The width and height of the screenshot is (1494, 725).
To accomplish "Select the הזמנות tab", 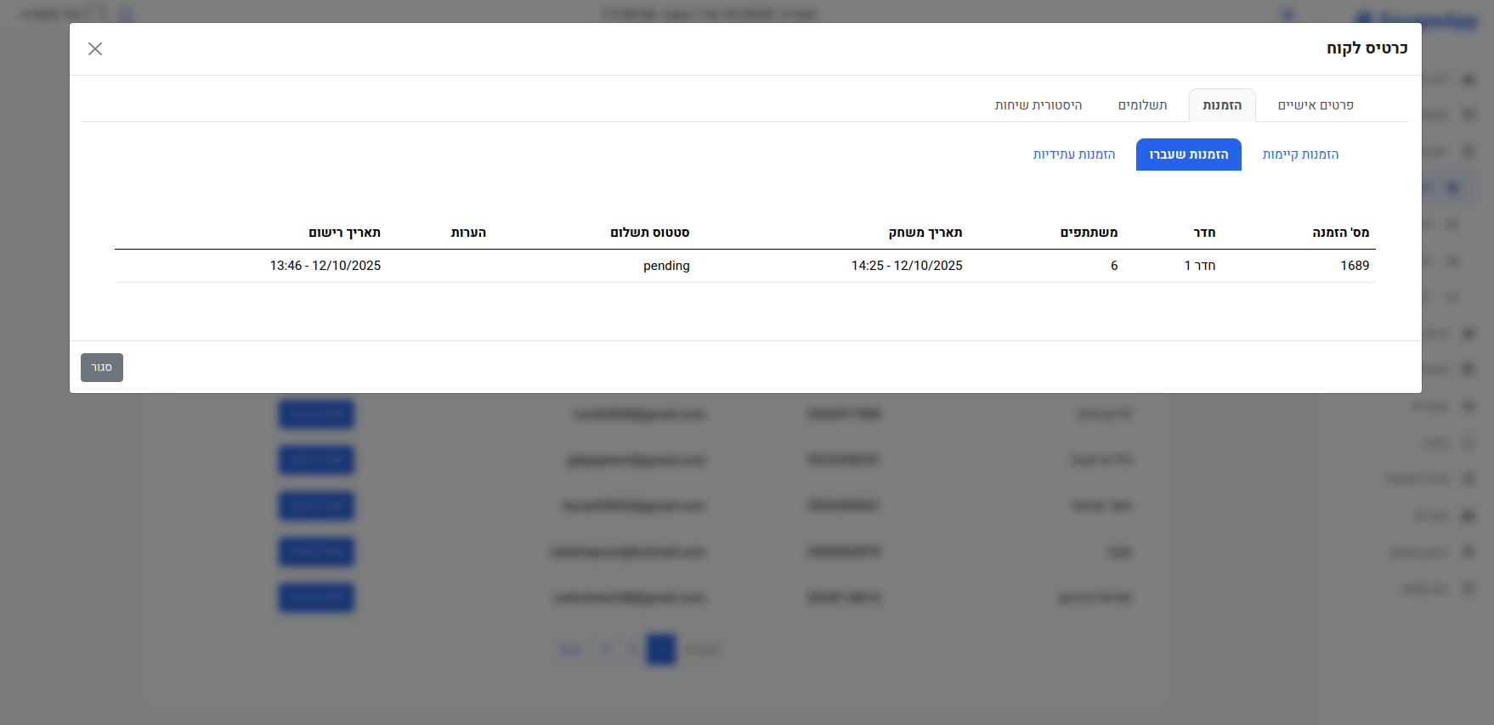I will click(1221, 105).
